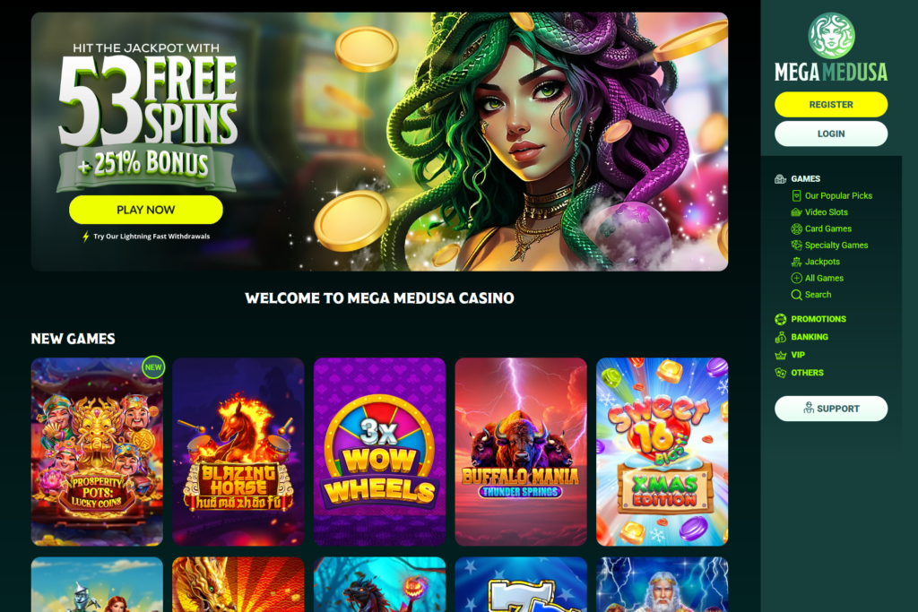Open the Prosperity Pots Lucky Coins game
Image resolution: width=918 pixels, height=612 pixels.
click(97, 452)
